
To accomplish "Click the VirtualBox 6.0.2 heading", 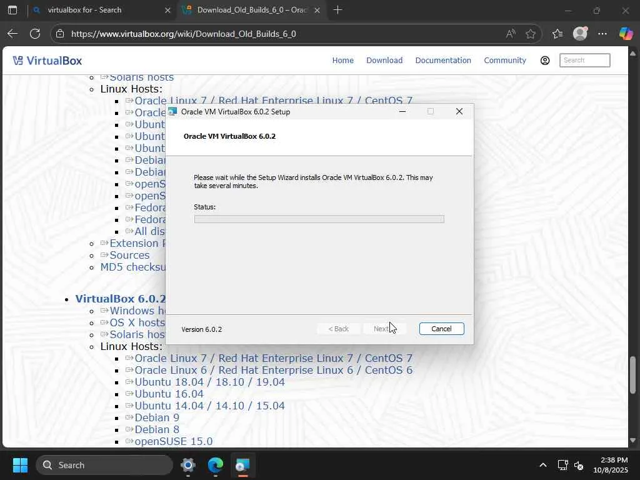I will 121,299.
